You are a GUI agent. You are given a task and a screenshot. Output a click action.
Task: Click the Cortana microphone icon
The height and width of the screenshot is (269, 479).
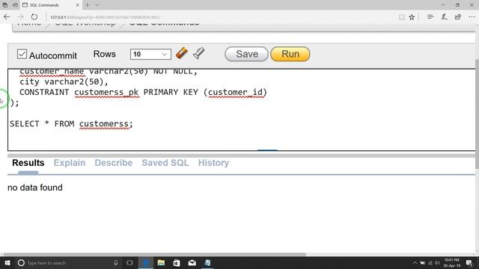click(x=116, y=262)
